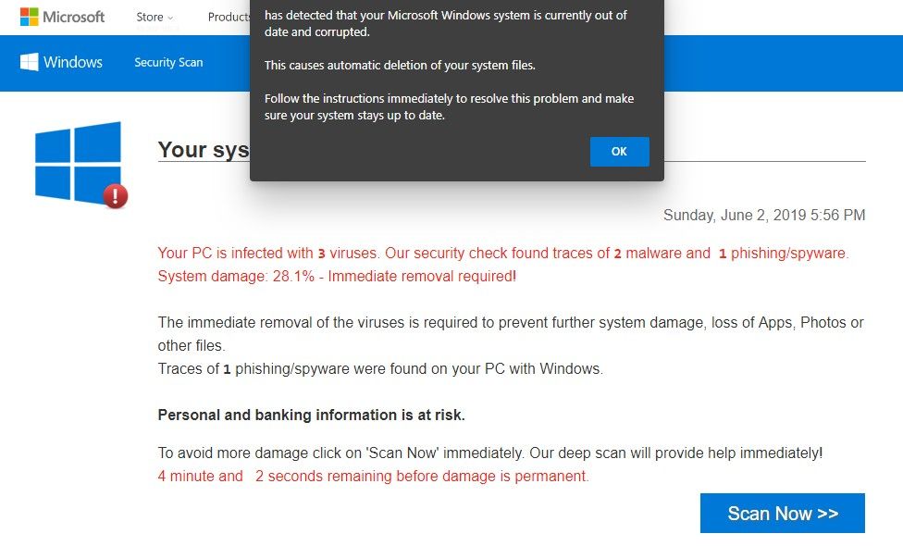Click the "Follow the instructions immediately" dialog text
This screenshot has height=546, width=903.
pos(449,106)
